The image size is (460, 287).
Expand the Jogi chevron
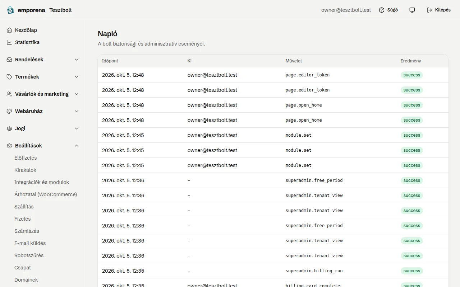point(77,128)
